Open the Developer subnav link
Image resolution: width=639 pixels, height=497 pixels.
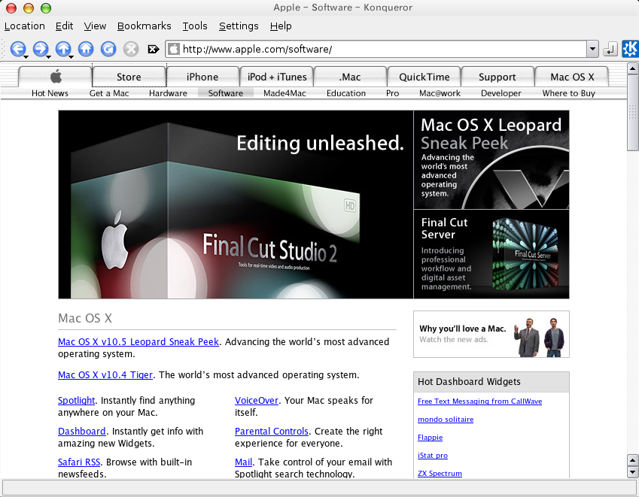point(501,93)
